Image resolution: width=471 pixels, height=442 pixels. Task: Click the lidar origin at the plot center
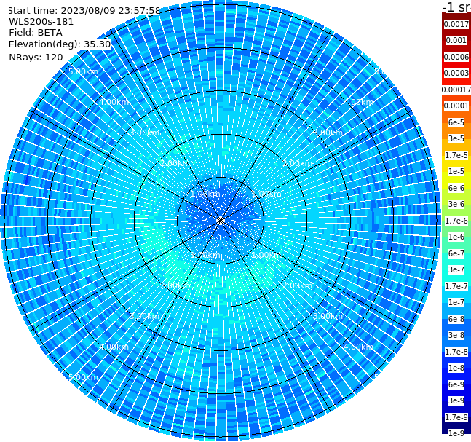point(221,221)
